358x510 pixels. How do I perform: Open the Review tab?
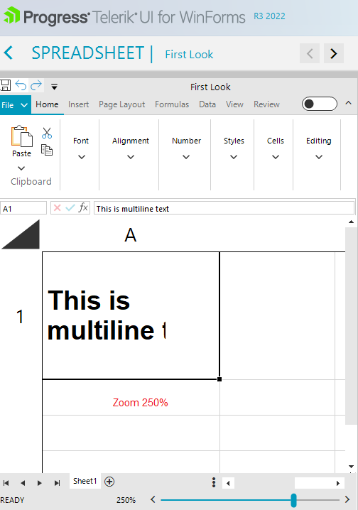[266, 104]
